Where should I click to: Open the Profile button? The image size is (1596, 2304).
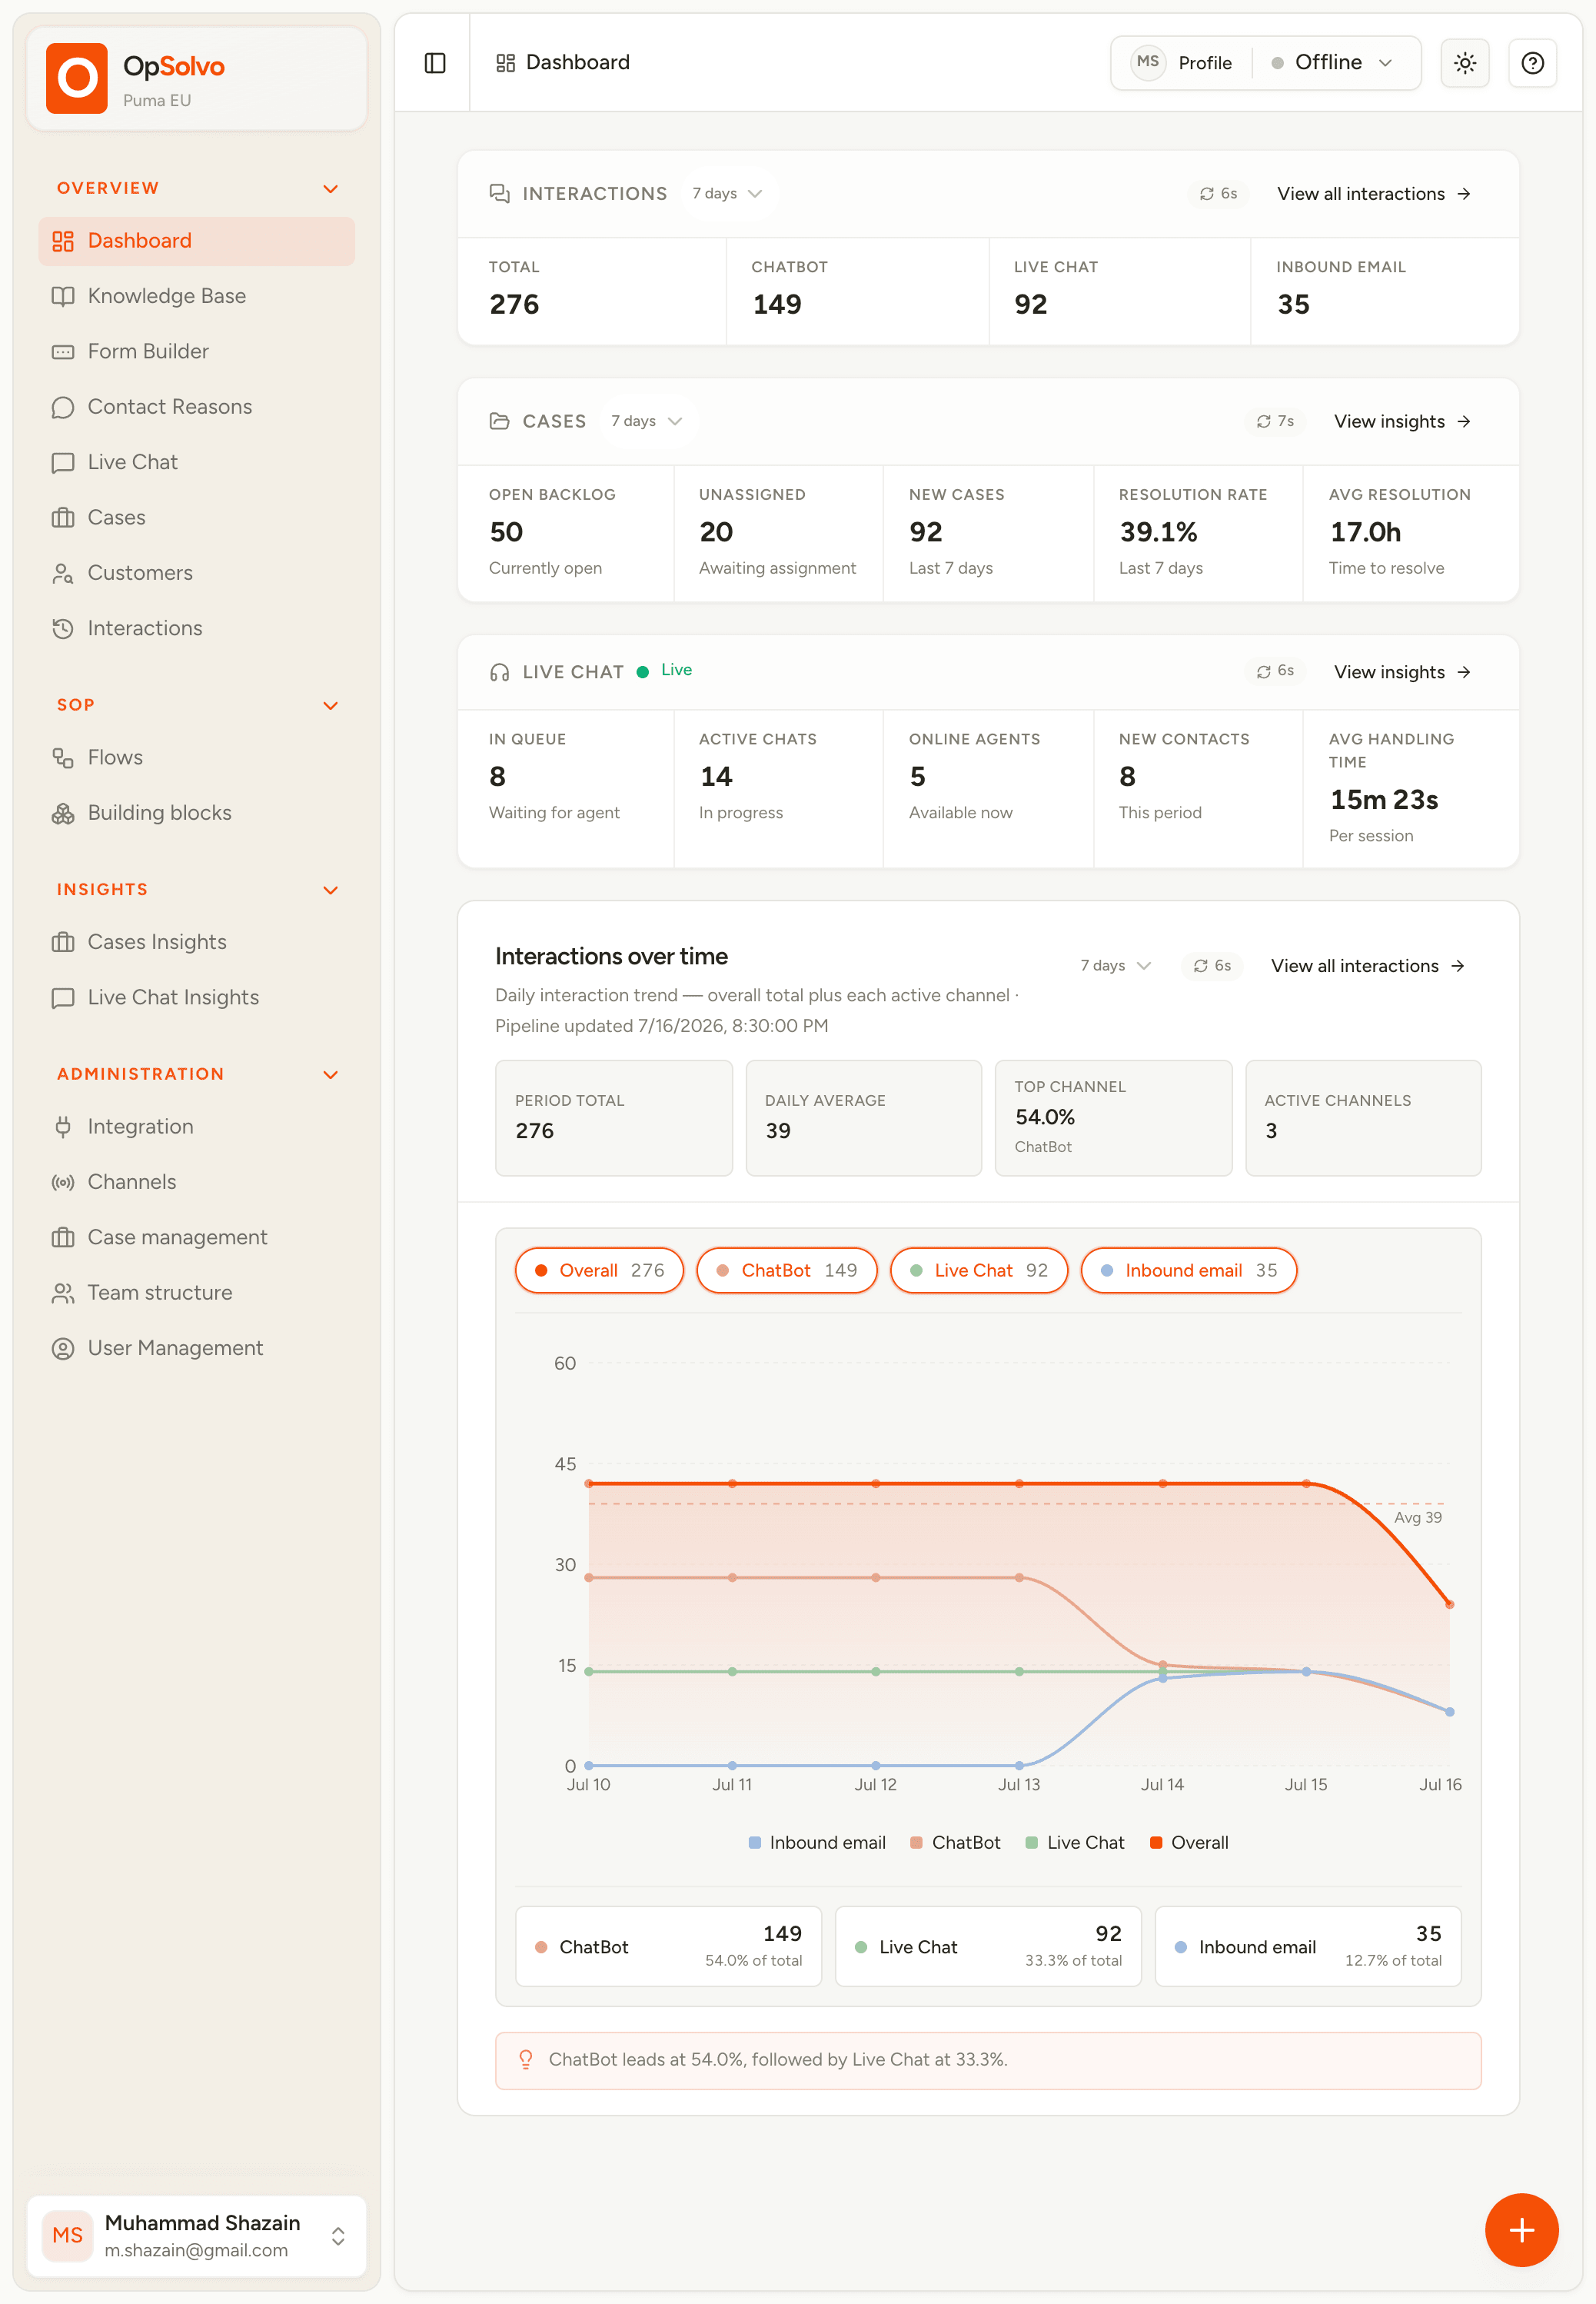[x=1182, y=63]
